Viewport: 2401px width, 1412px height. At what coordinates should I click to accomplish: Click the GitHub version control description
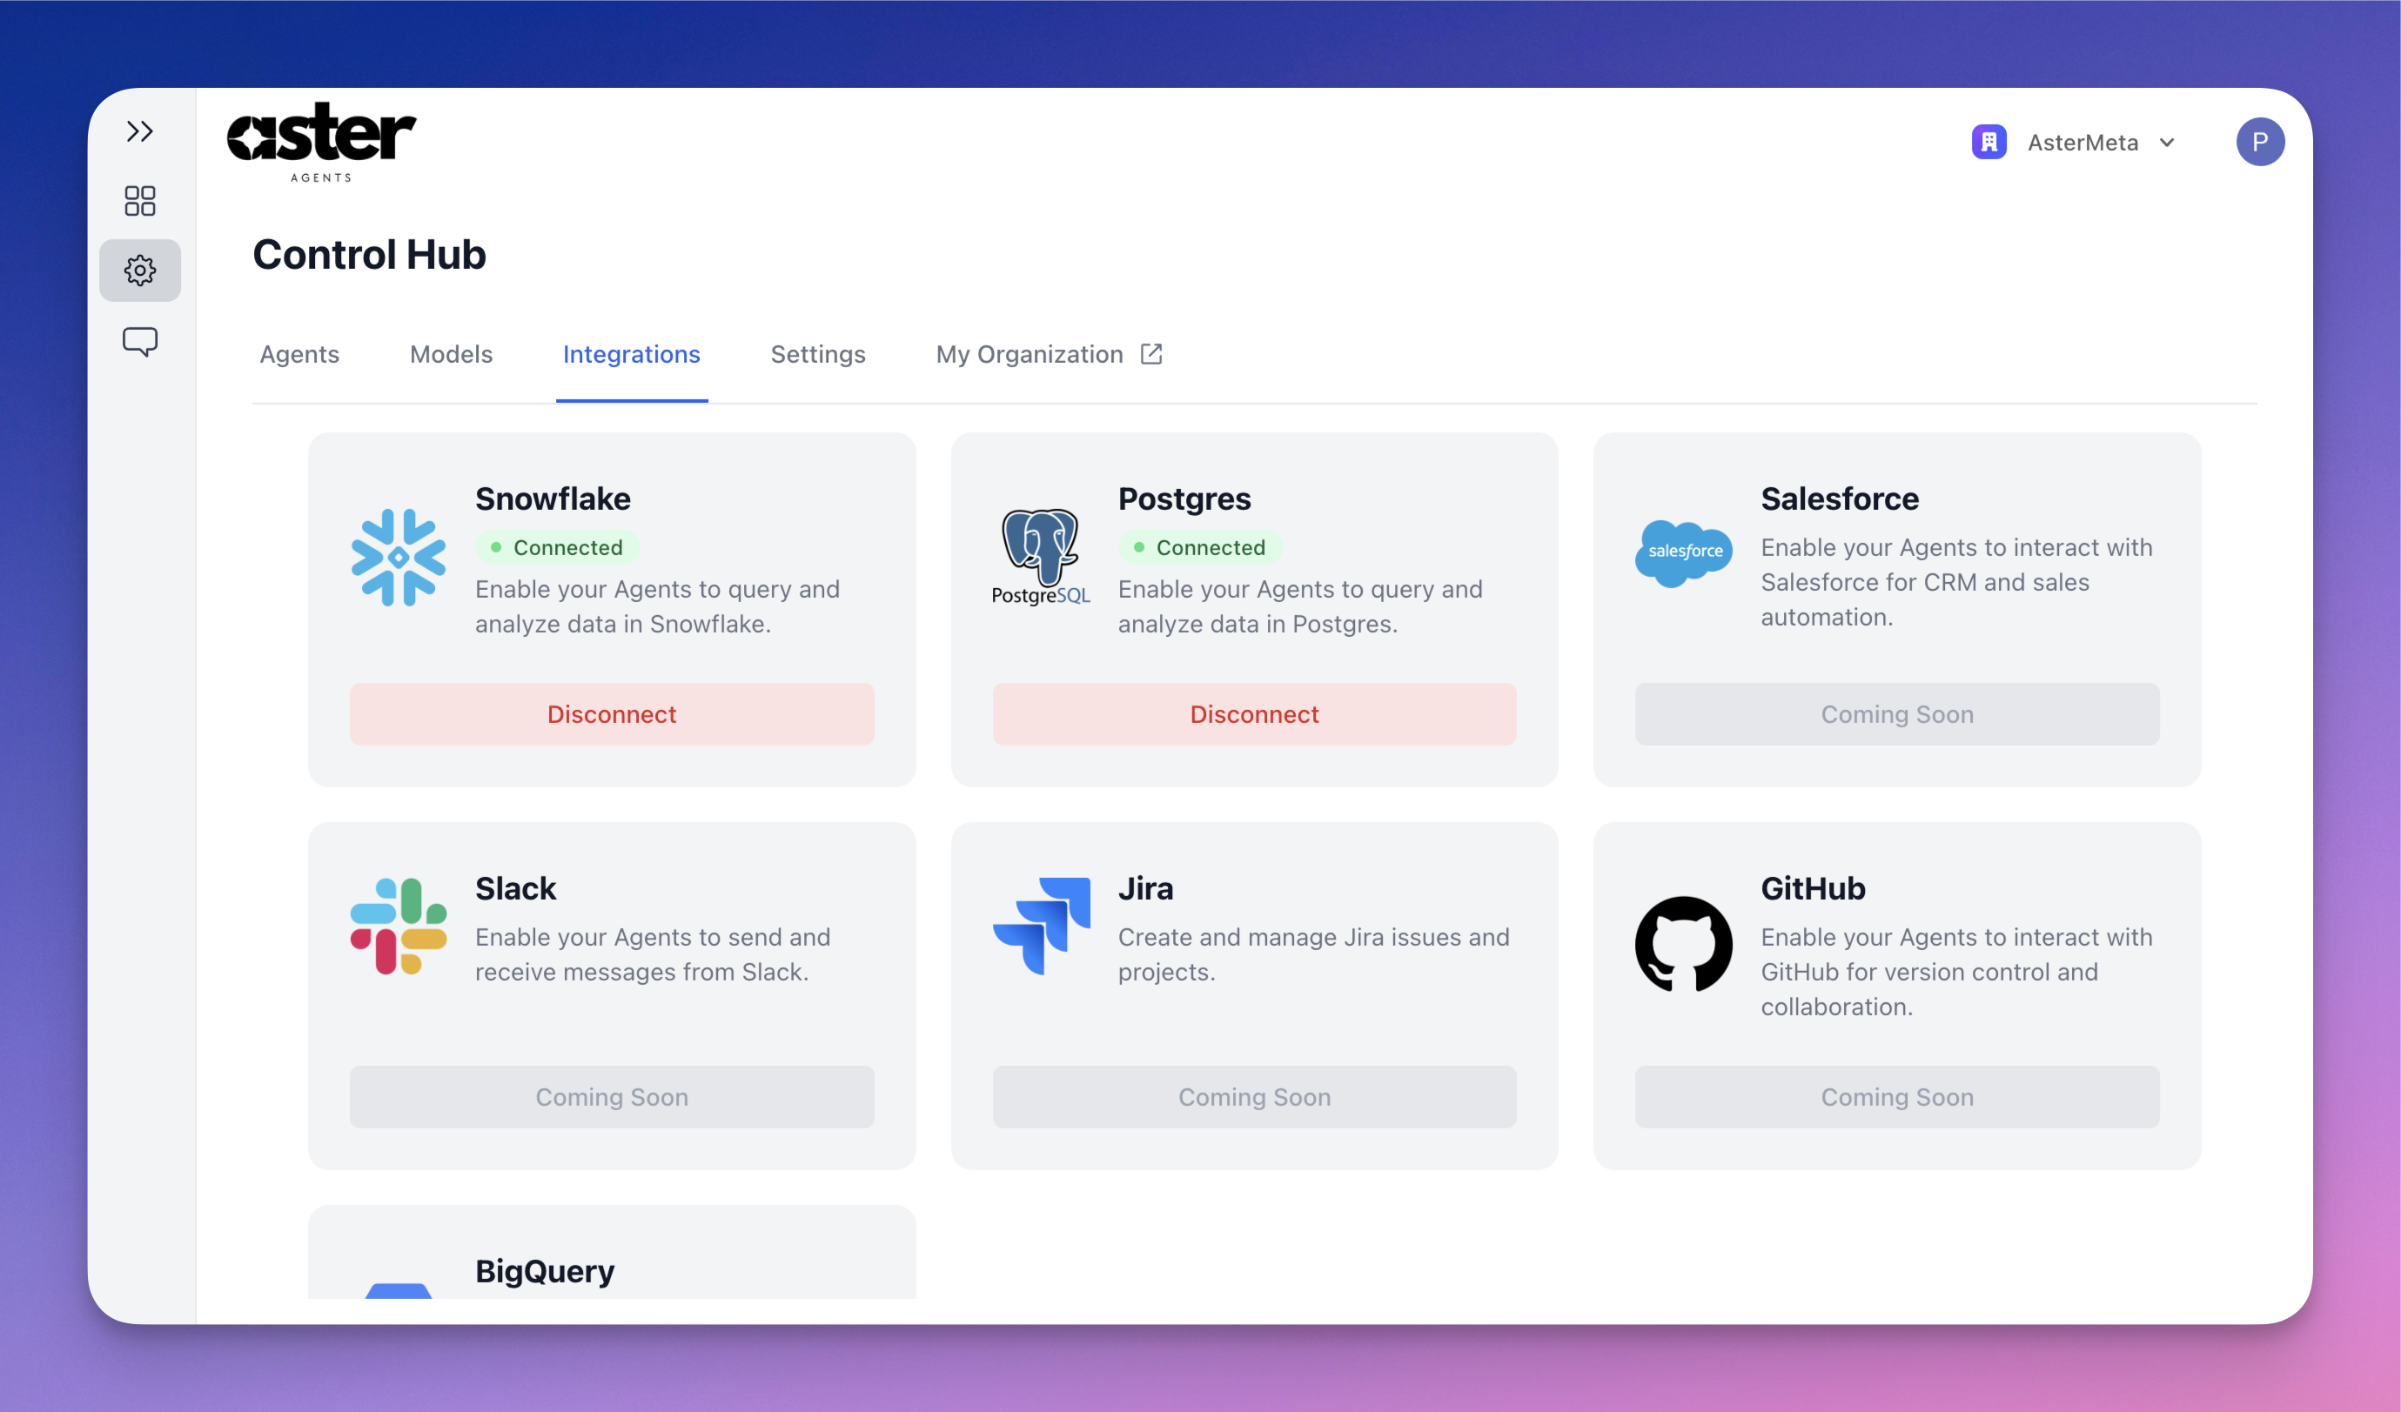pos(1956,972)
